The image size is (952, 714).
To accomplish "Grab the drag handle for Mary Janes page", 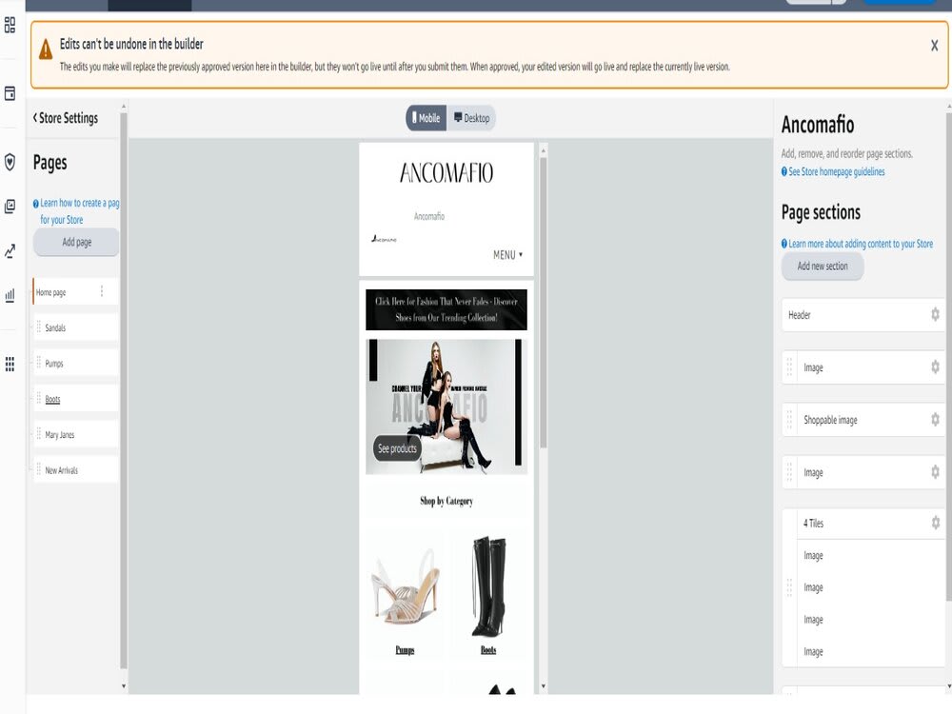I will (39, 434).
